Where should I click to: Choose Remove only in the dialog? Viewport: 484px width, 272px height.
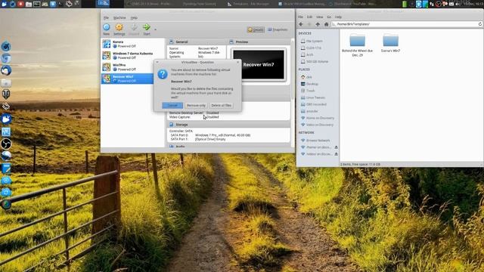click(x=196, y=106)
